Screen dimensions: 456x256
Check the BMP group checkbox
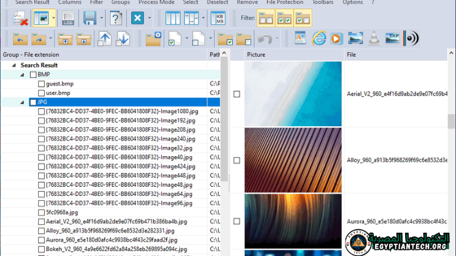coord(33,75)
